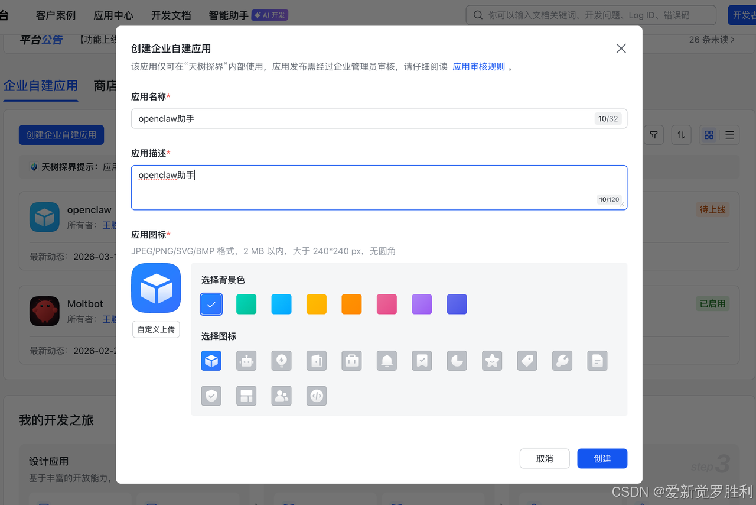Click the Moltbot app name
This screenshot has width=756, height=505.
[85, 304]
